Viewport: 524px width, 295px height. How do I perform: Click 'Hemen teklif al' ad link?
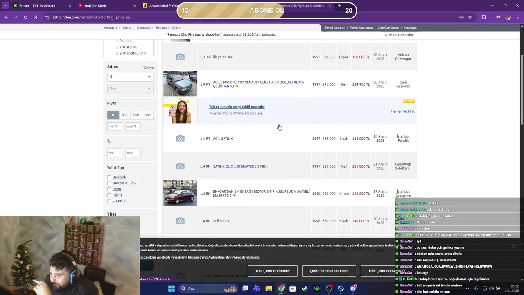[403, 111]
